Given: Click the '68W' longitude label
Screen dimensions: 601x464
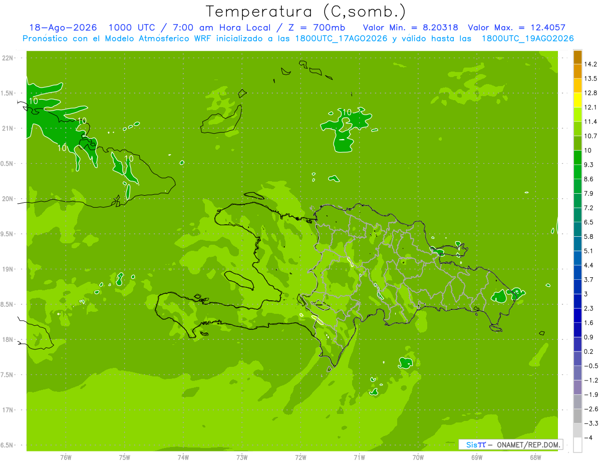Looking at the screenshot, I should point(535,457).
